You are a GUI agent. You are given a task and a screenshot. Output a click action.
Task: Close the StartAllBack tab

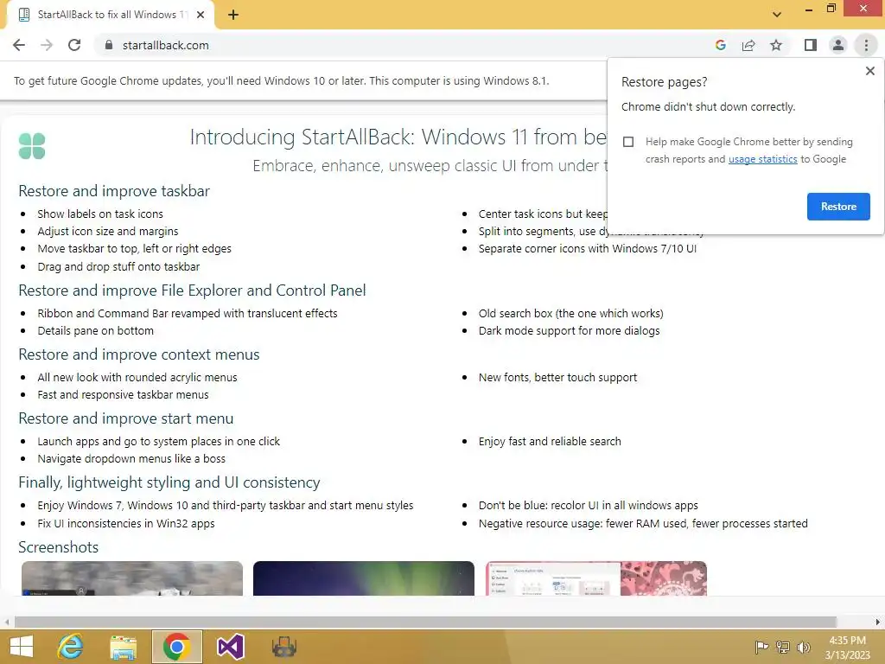(201, 15)
